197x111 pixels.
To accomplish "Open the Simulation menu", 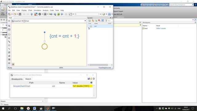I will 38,10.
